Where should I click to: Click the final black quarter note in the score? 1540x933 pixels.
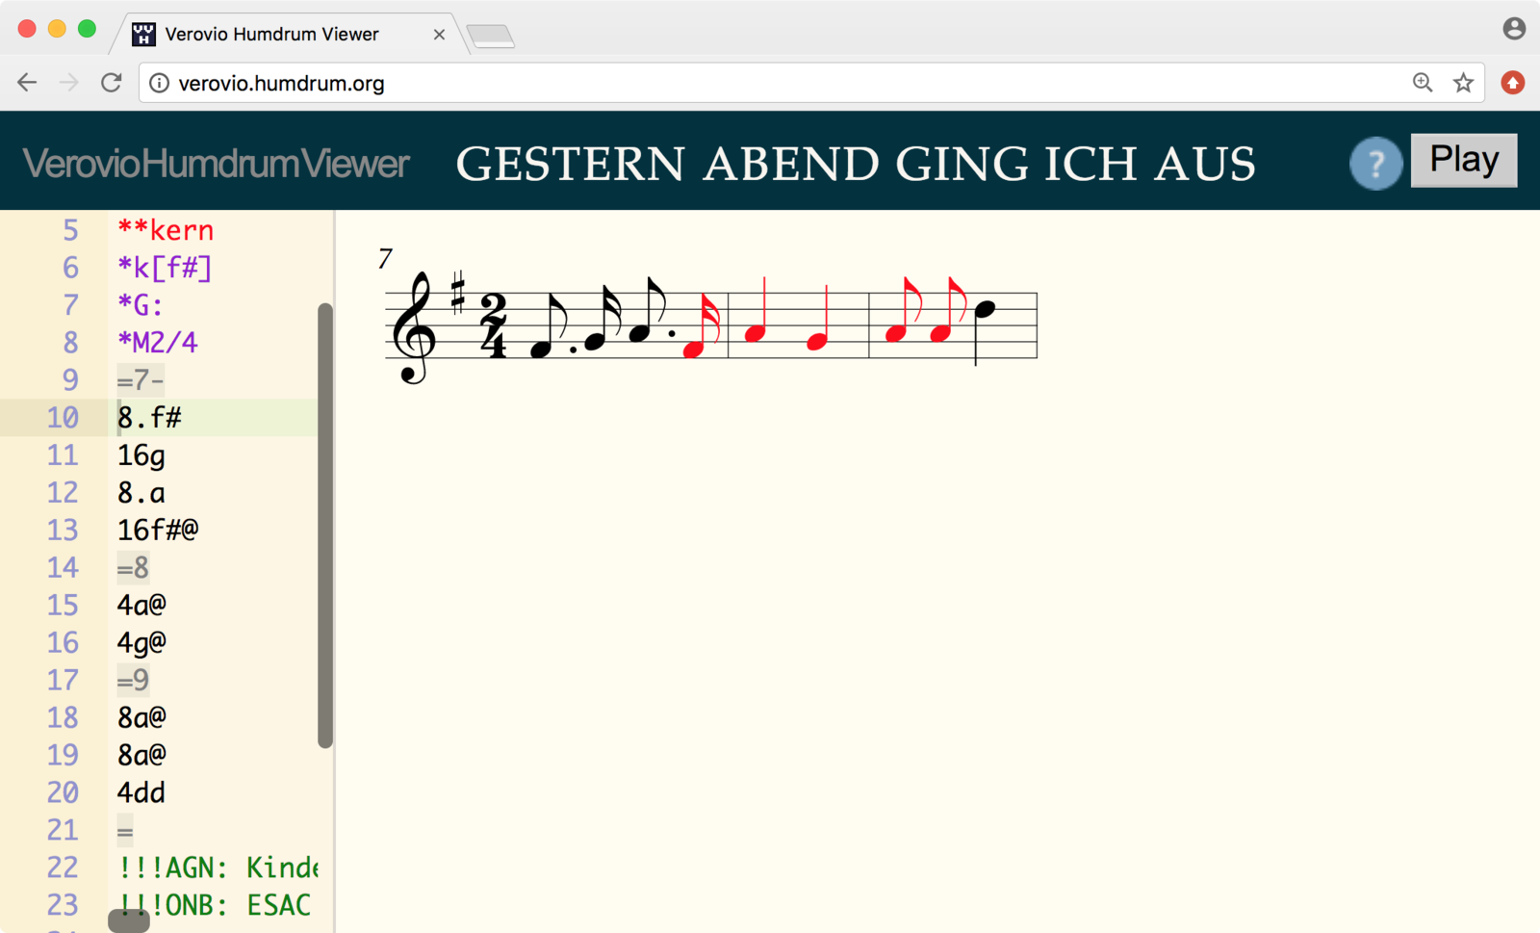coord(984,311)
